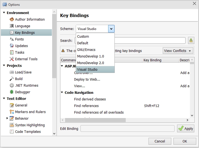Expand the Behavior tree node

click(x=7, y=118)
